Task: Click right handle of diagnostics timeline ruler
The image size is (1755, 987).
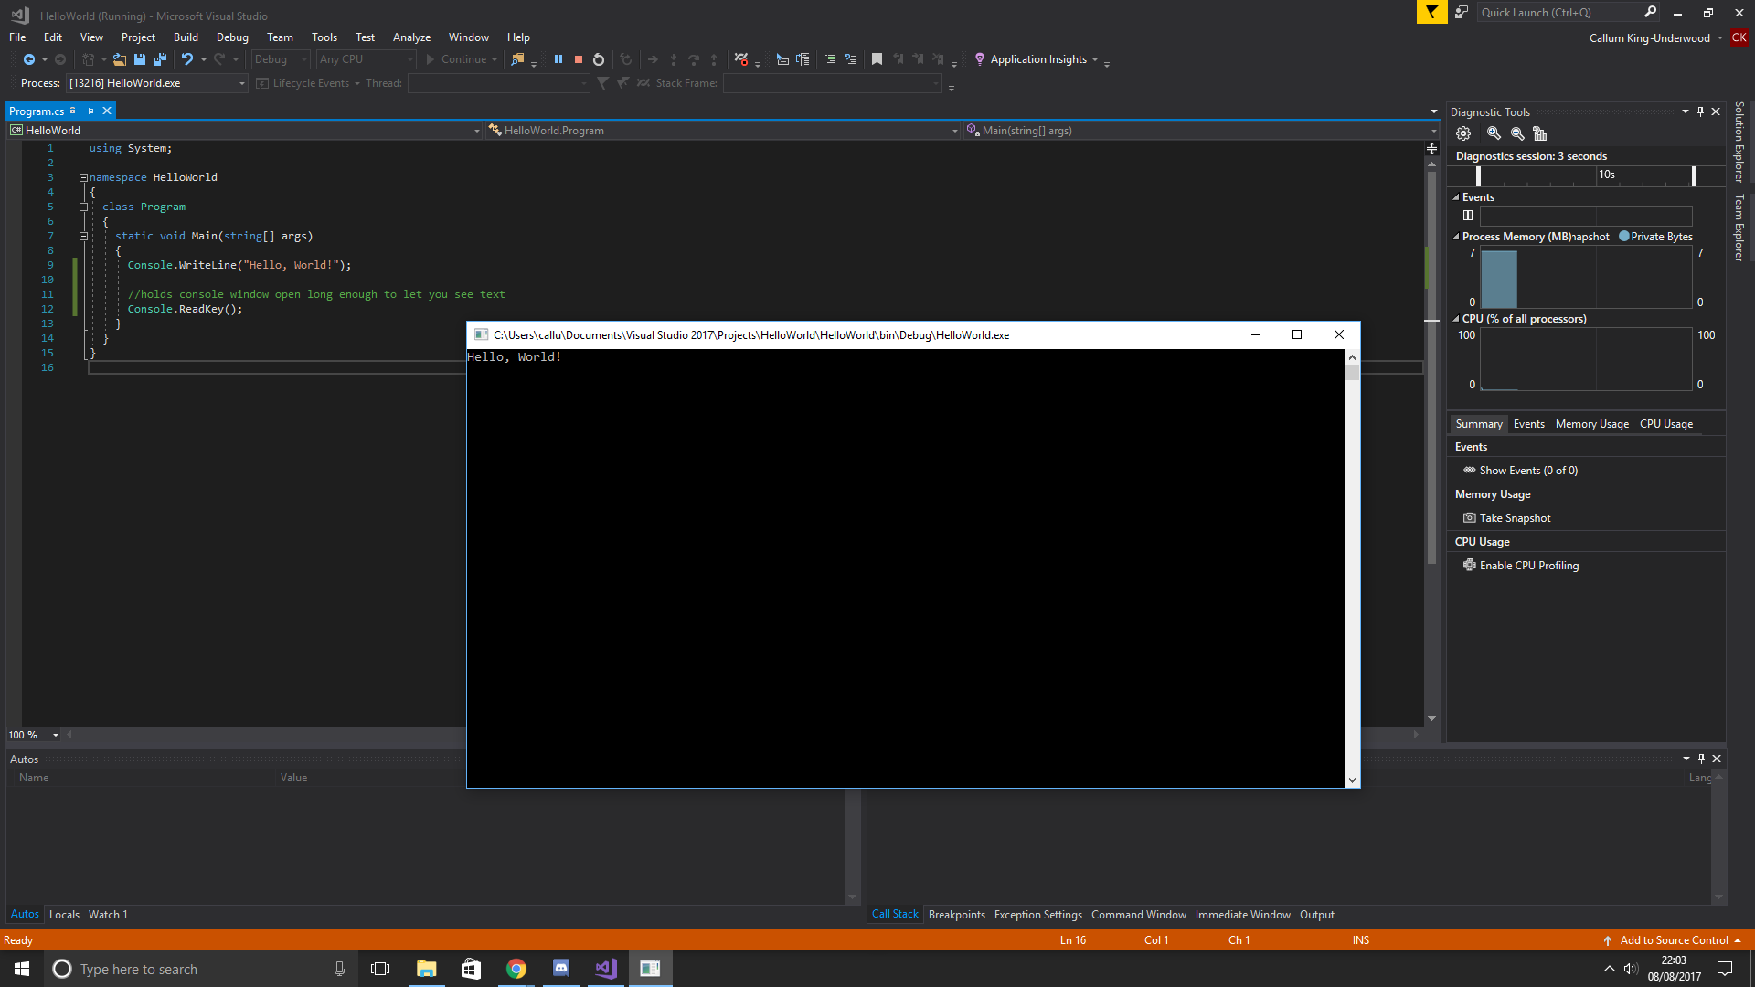Action: (x=1694, y=176)
